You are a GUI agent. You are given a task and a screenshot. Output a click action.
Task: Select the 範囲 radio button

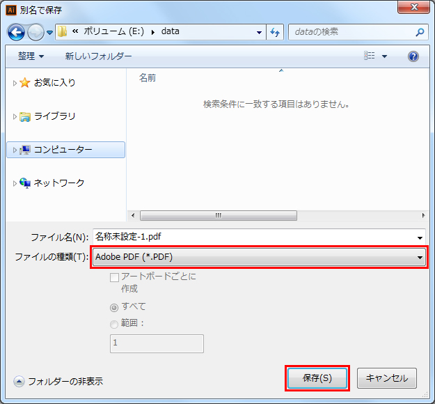click(x=114, y=323)
